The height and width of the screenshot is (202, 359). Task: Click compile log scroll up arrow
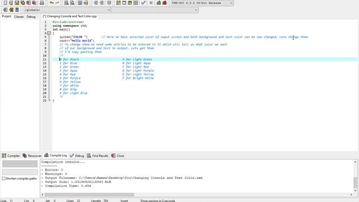click(355, 162)
